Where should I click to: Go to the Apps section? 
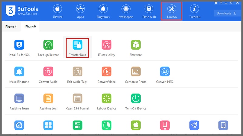(80, 11)
